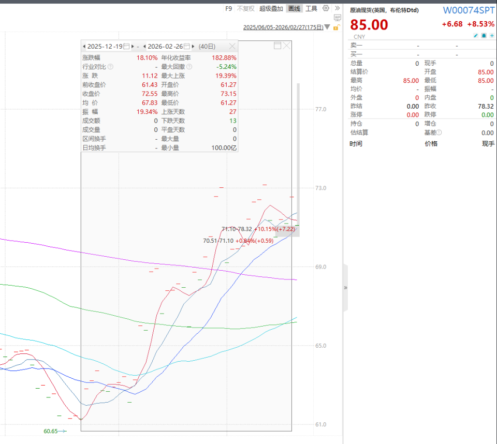Click the 85.00 latest price
The width and height of the screenshot is (497, 444).
(x=369, y=25)
